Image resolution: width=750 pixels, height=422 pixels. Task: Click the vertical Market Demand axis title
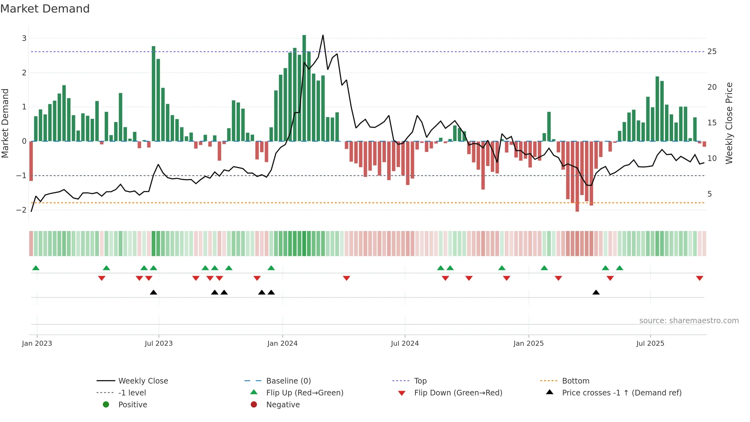coord(5,123)
